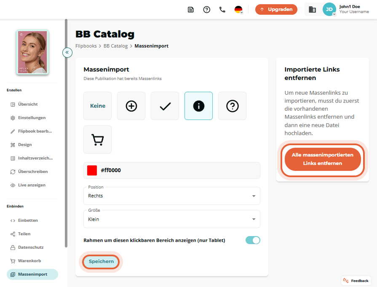Open the Größe dropdown showing Klein
The height and width of the screenshot is (287, 377).
click(x=172, y=219)
